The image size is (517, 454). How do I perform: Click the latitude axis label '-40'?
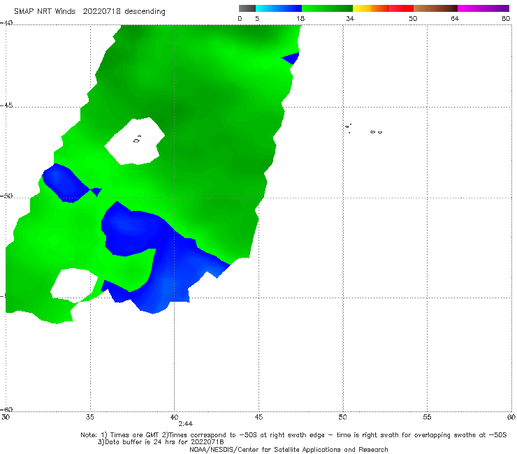click(x=6, y=23)
